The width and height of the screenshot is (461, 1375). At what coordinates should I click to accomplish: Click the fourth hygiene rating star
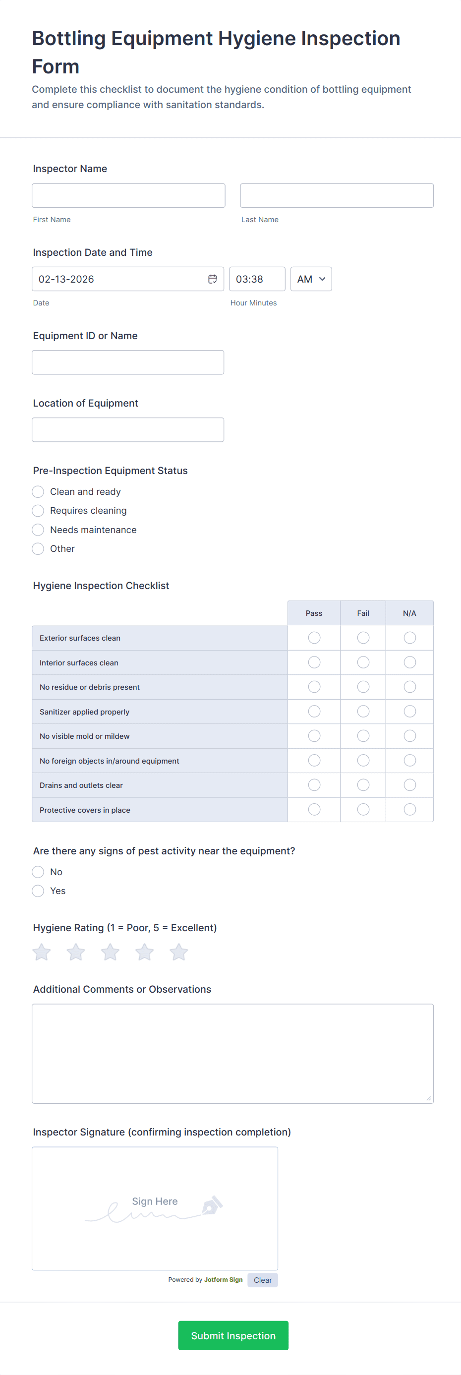(x=145, y=952)
